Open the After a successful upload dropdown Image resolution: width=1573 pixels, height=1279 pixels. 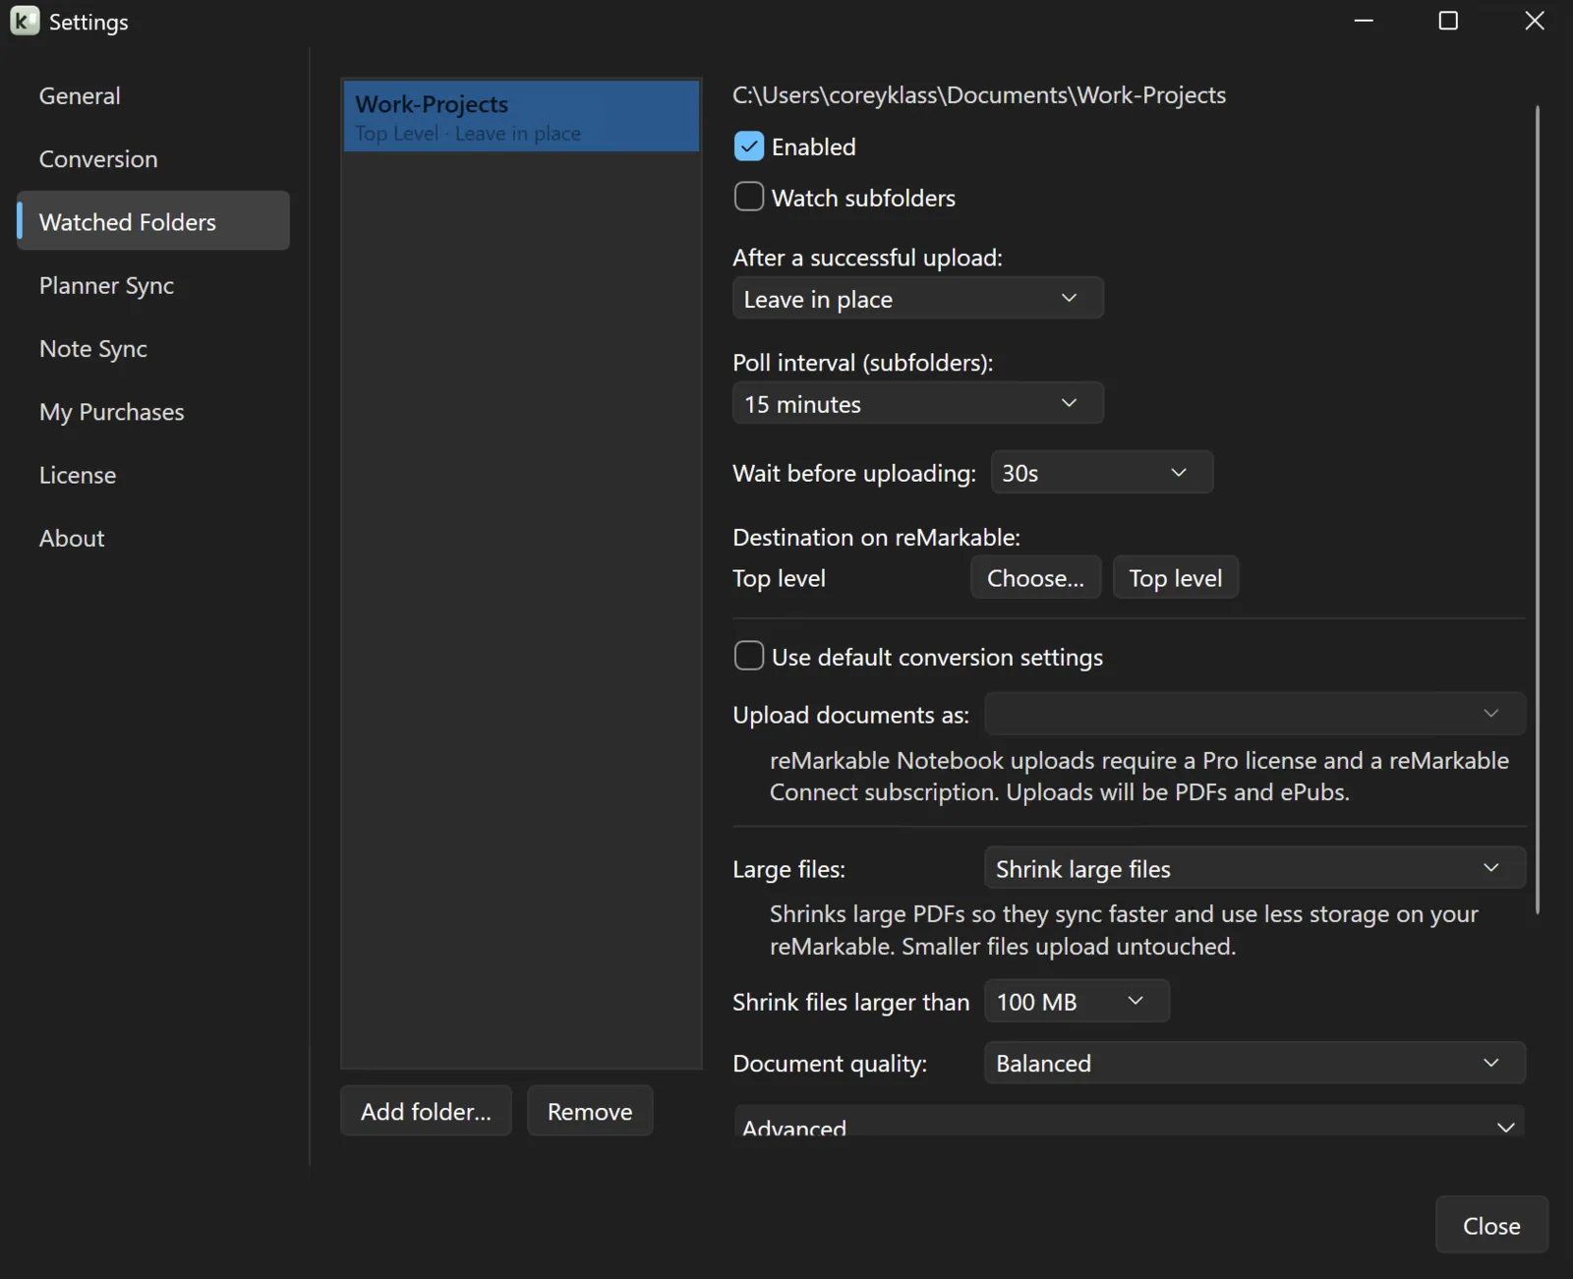coord(917,299)
